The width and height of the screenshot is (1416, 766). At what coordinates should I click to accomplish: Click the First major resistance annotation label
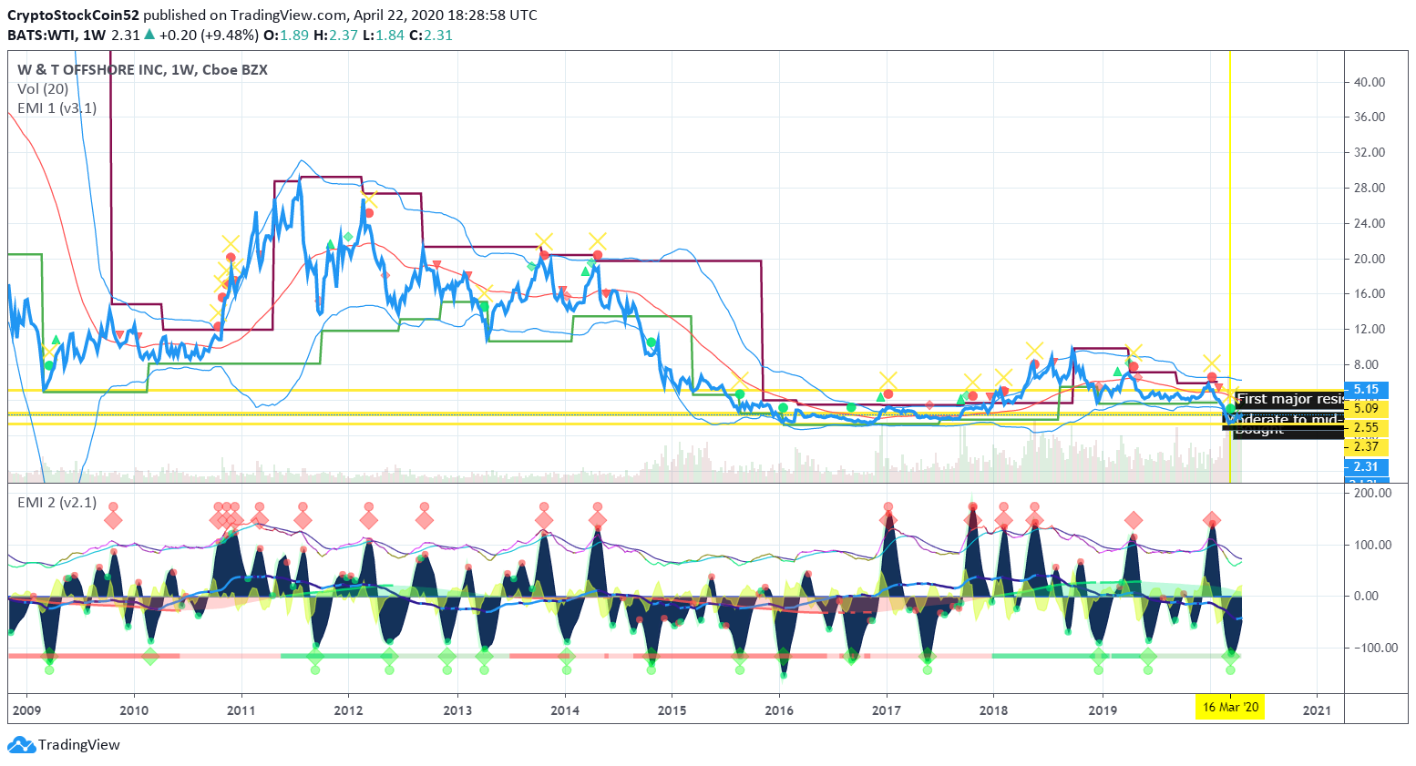tap(1289, 399)
